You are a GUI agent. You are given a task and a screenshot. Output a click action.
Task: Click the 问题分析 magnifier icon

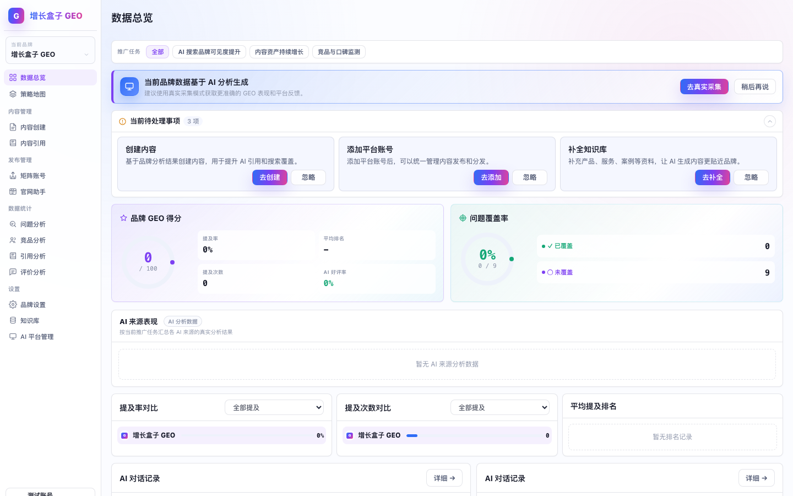pos(13,224)
